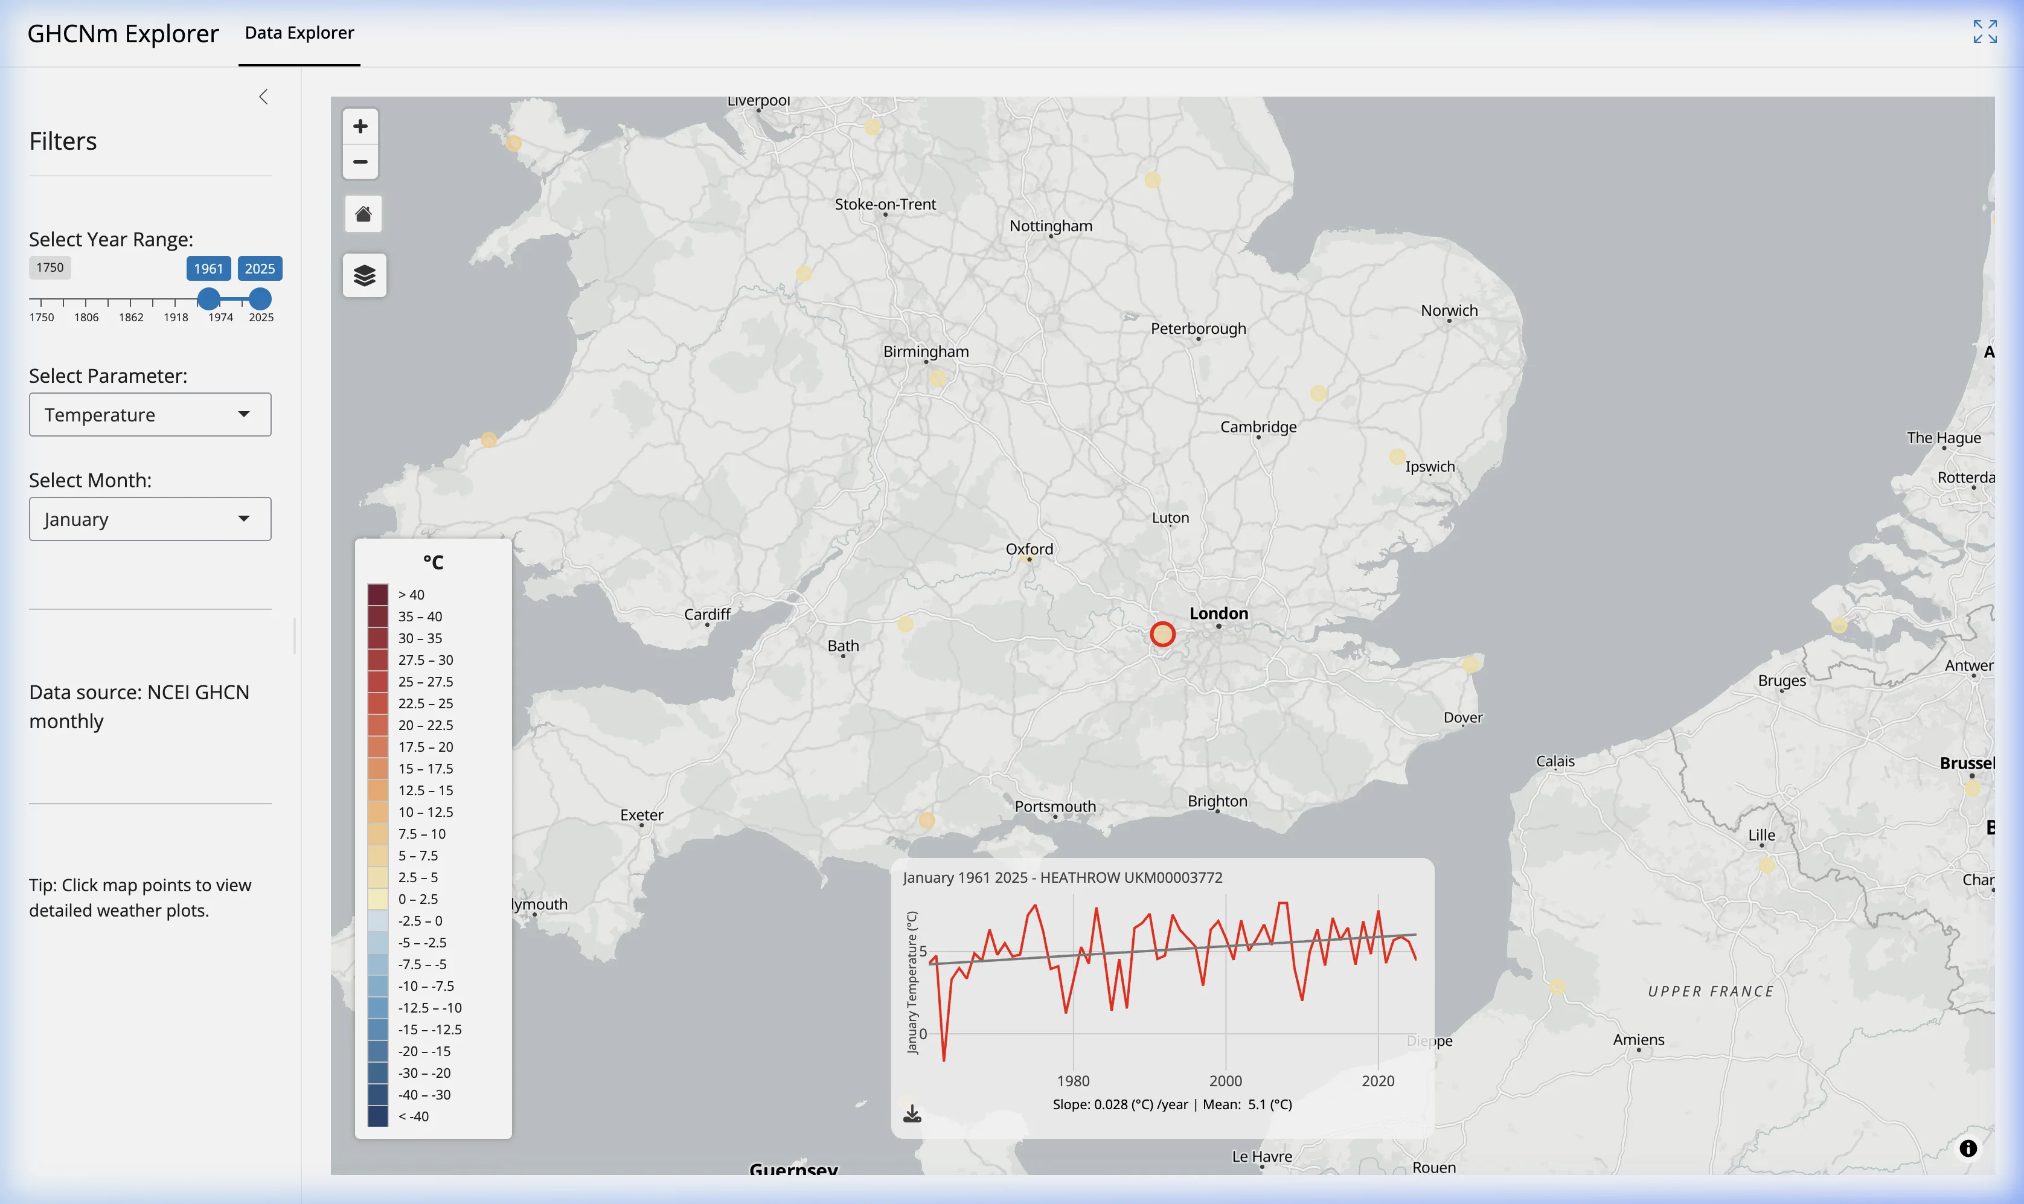Select the highlighted Heathrow station marker
2024x1204 pixels.
(x=1164, y=633)
